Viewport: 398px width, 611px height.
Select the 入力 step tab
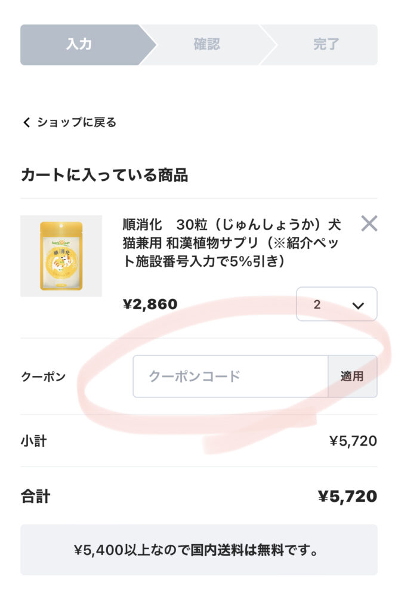(79, 45)
